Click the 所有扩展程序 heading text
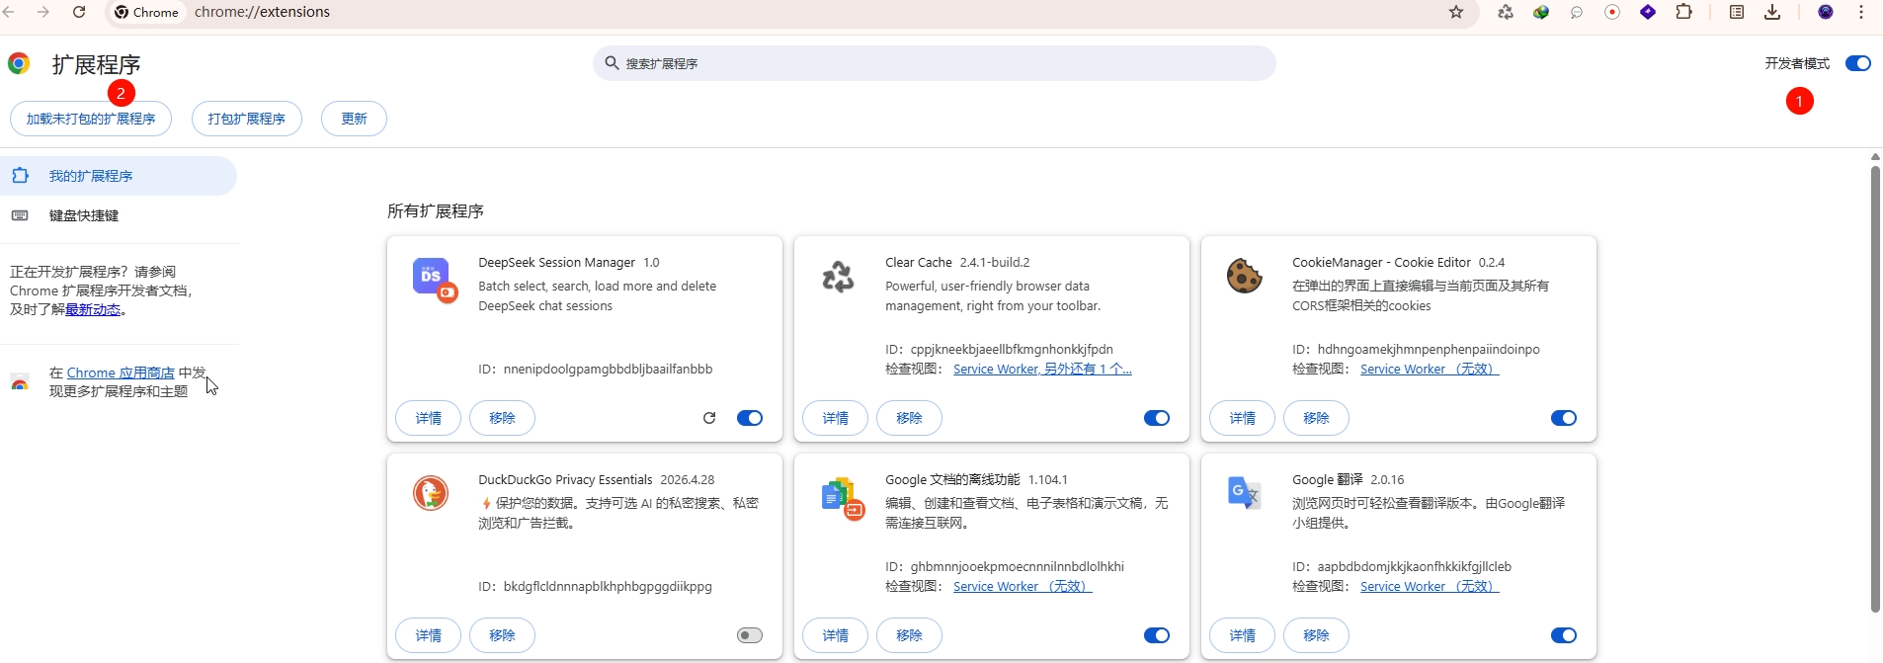The width and height of the screenshot is (1883, 663). click(x=436, y=210)
